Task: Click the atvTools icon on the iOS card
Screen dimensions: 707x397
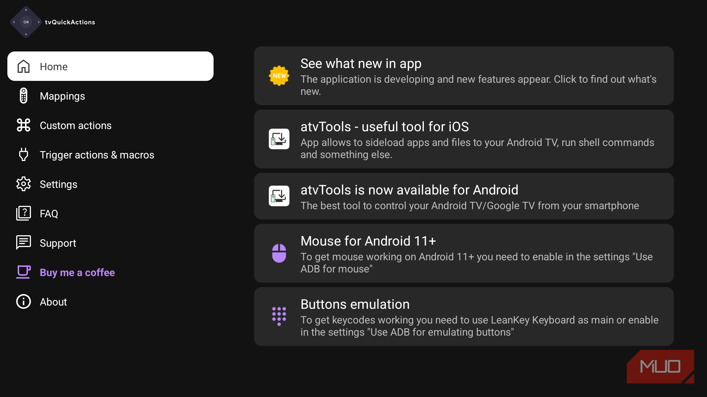Action: [x=279, y=139]
